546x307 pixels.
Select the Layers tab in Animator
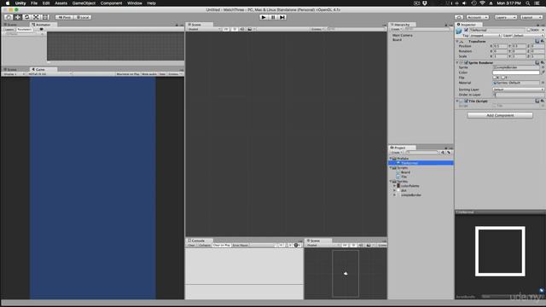(x=9, y=30)
